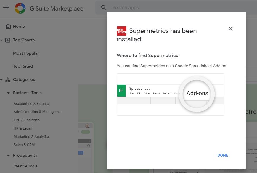Click the G Suite Marketplace logo
Viewport: 257px width, 173px height.
pyautogui.click(x=20, y=8)
